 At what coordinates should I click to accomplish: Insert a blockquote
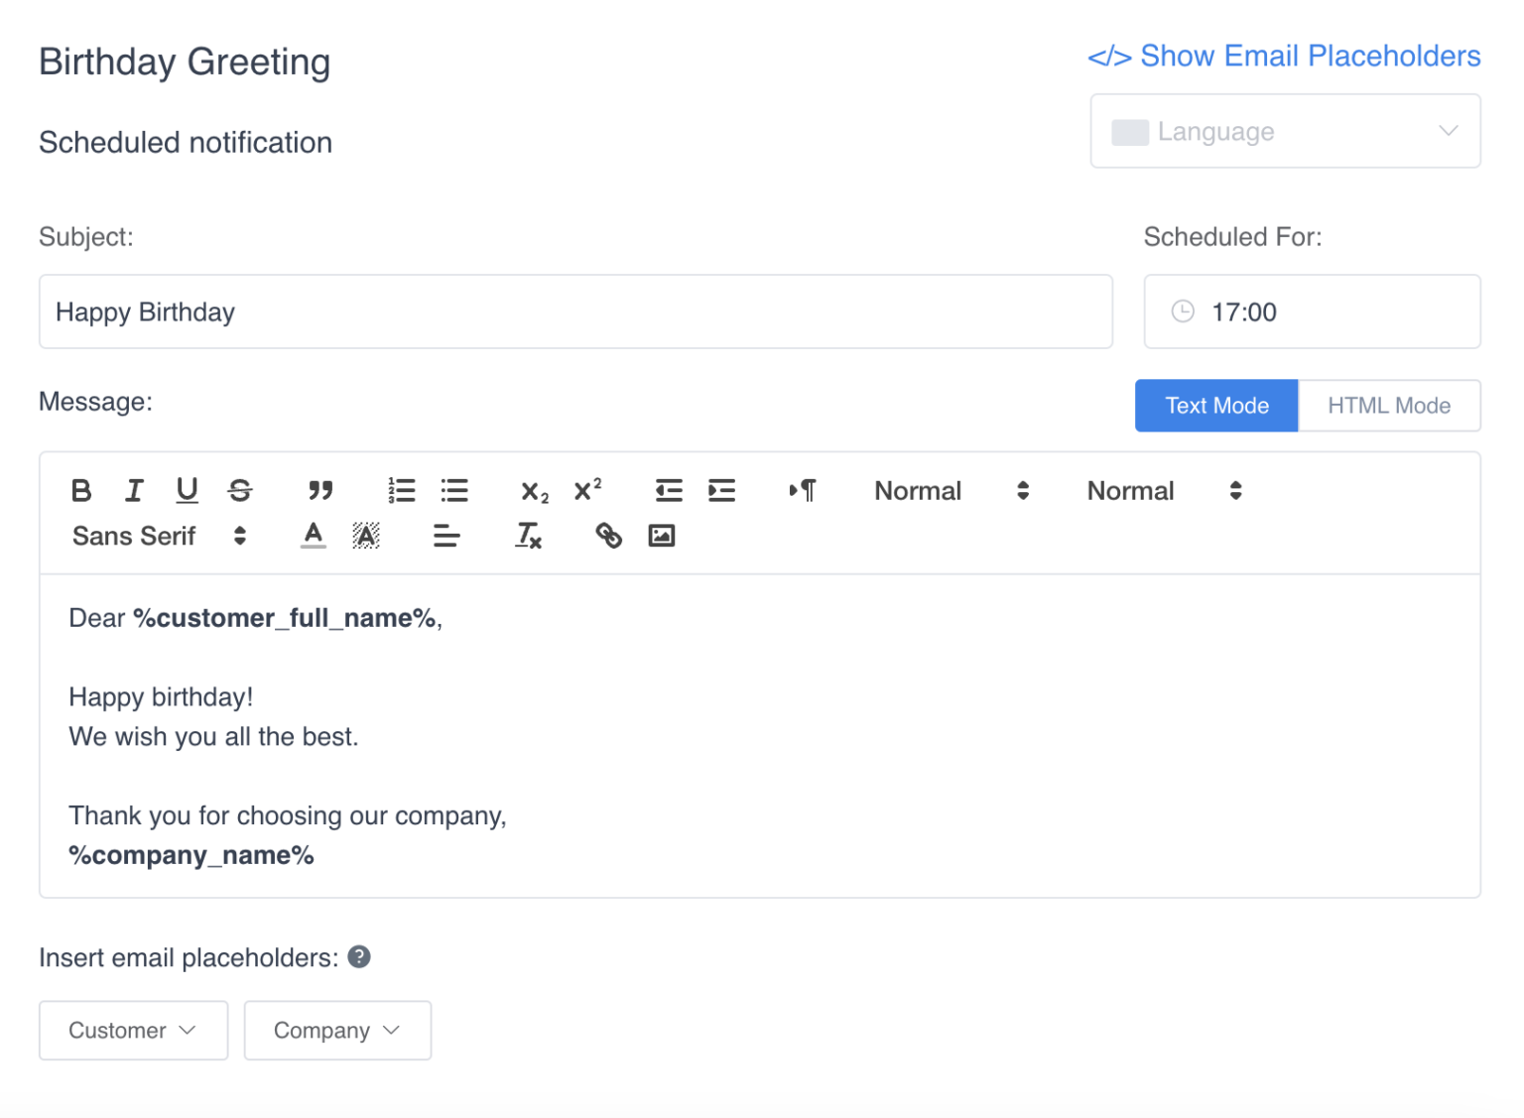319,490
